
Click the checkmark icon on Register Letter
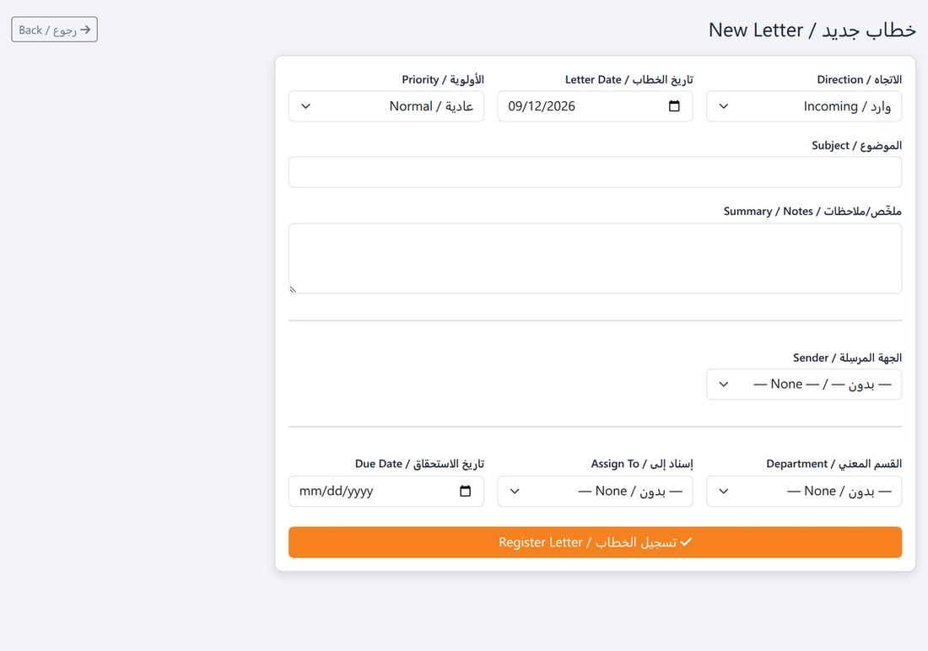[686, 541]
